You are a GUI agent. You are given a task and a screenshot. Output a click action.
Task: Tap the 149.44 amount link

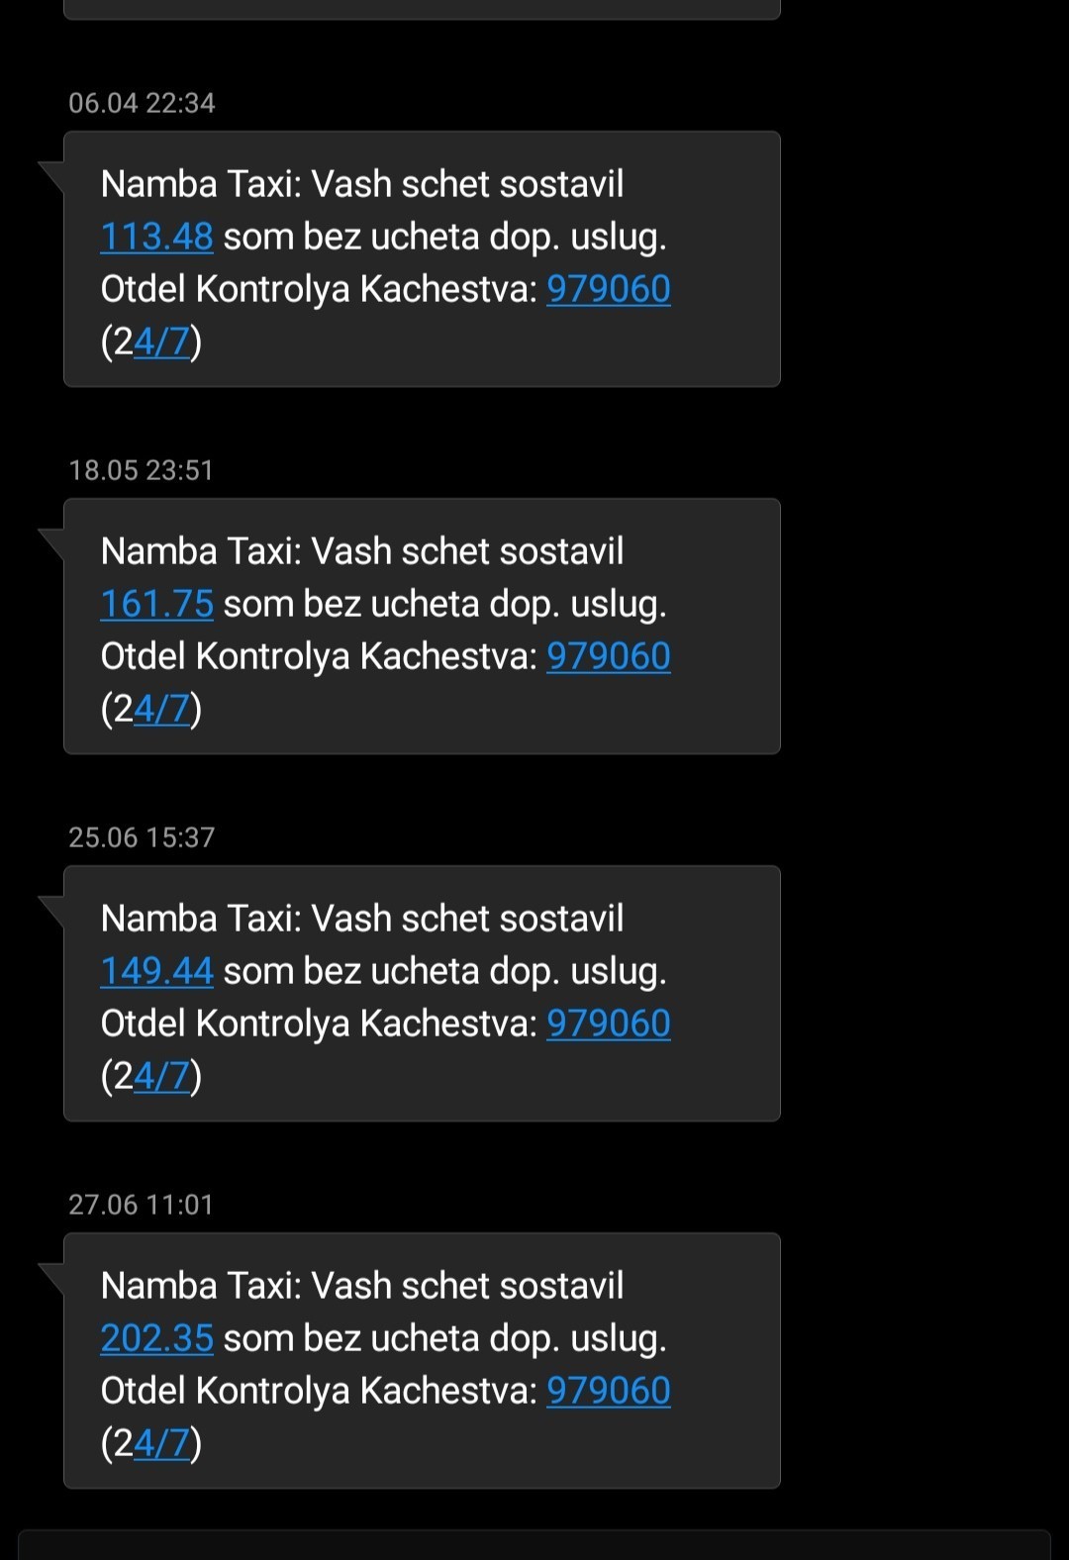coord(156,972)
